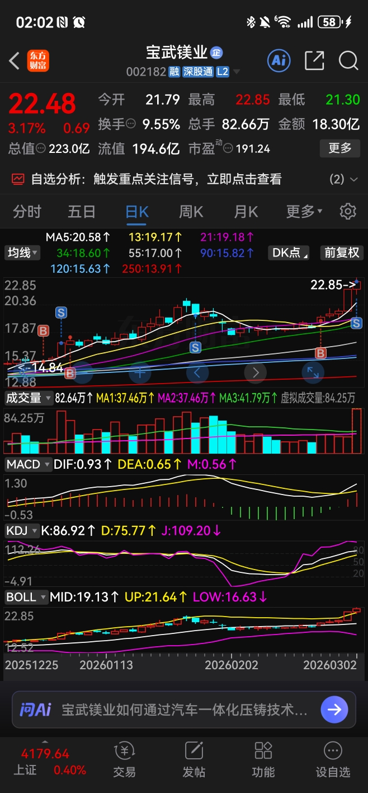Tap the info icon next to 换手
368x793 pixels.
coord(131,124)
